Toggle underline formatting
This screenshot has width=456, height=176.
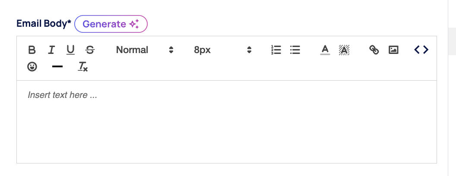pyautogui.click(x=70, y=50)
